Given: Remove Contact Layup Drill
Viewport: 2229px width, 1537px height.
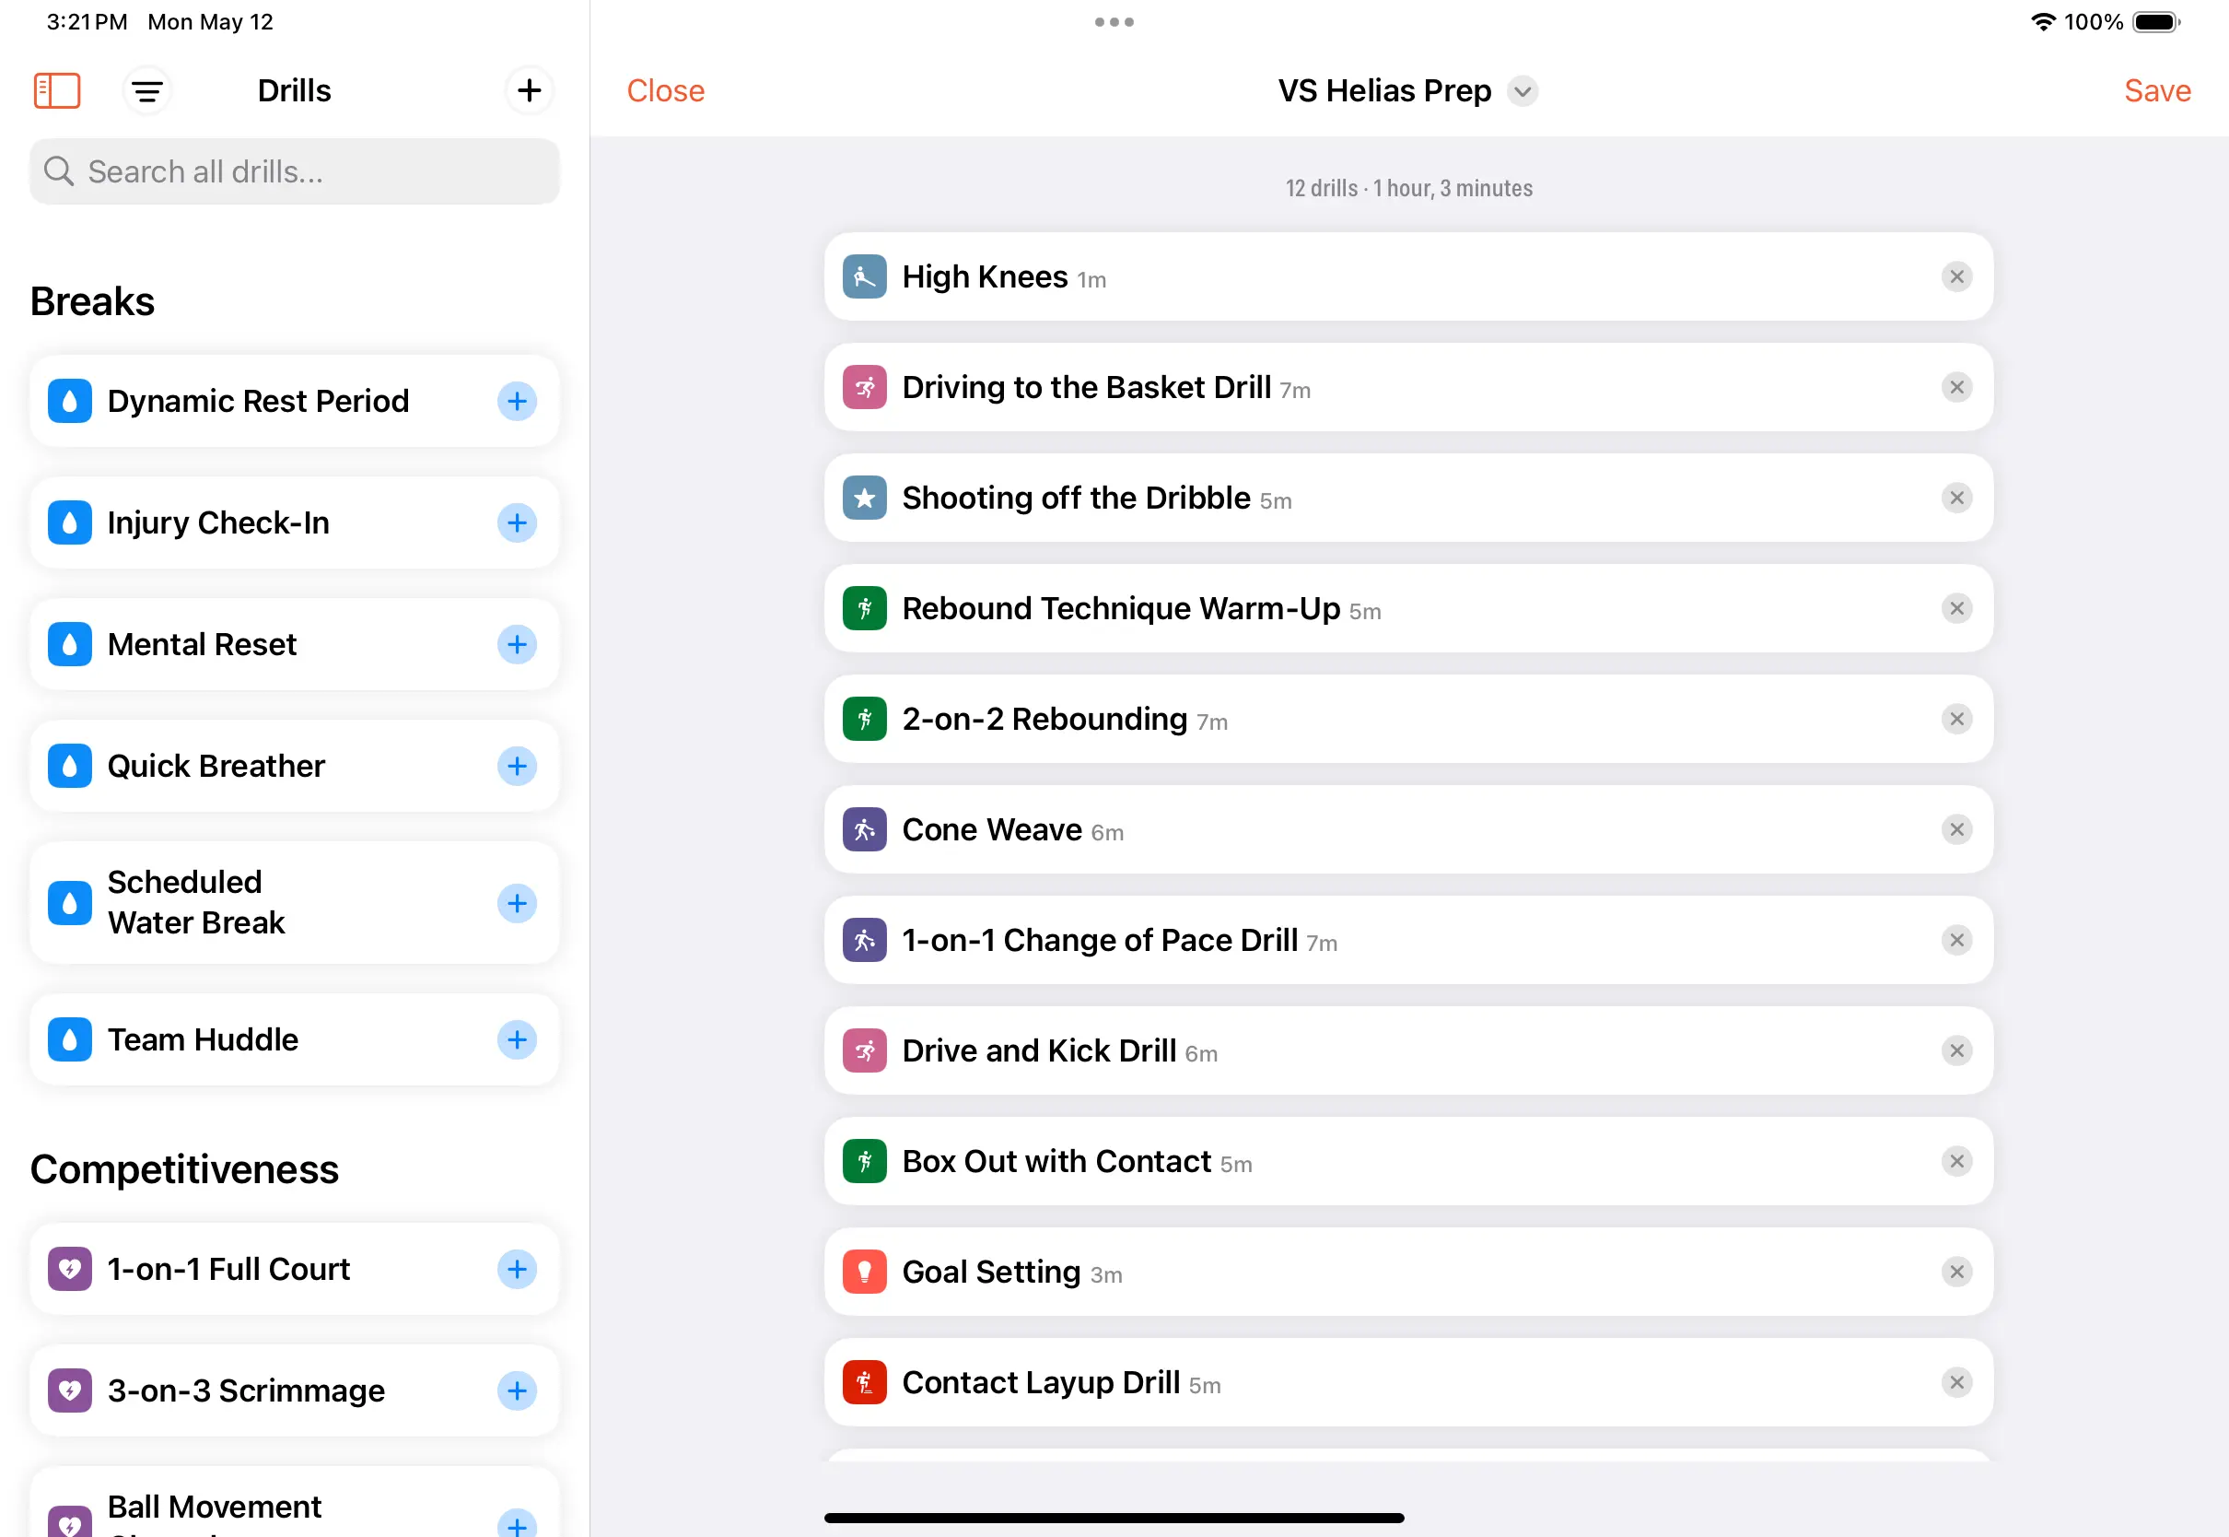Looking at the screenshot, I should click(1956, 1383).
